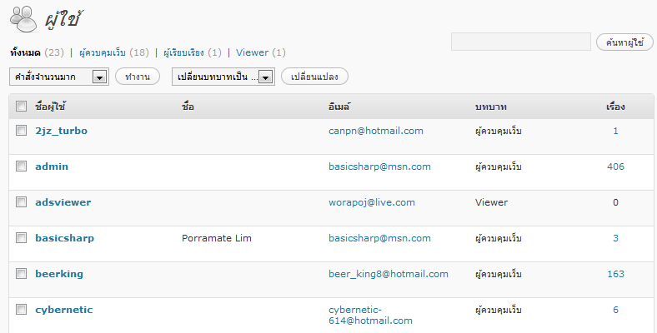Click the เปลี่ยนแปลง change role button
This screenshot has width=657, height=333.
tap(314, 77)
